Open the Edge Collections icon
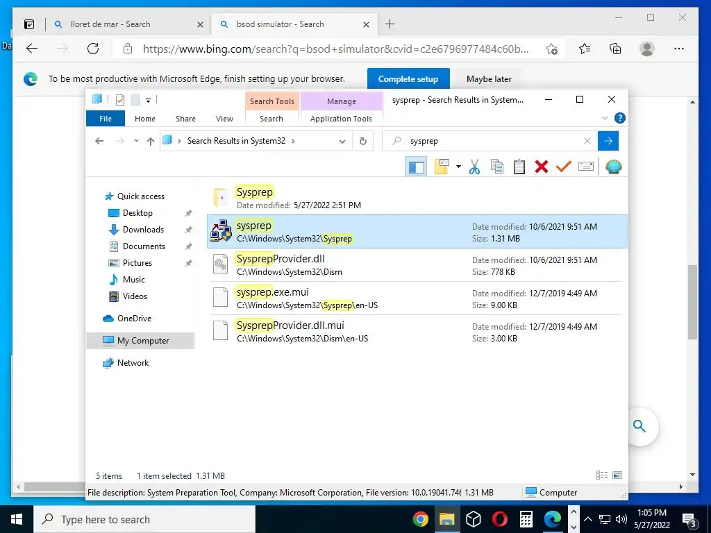This screenshot has width=711, height=533. tap(615, 49)
